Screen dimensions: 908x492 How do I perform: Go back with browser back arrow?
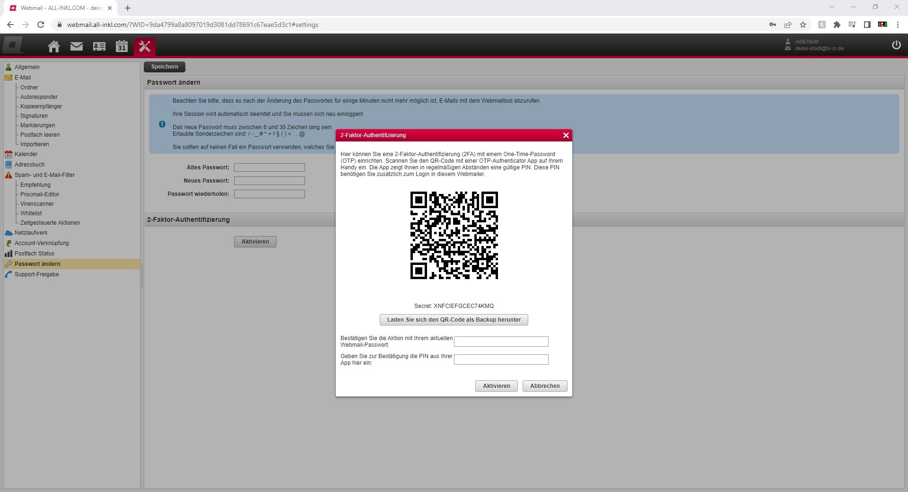[x=10, y=25]
